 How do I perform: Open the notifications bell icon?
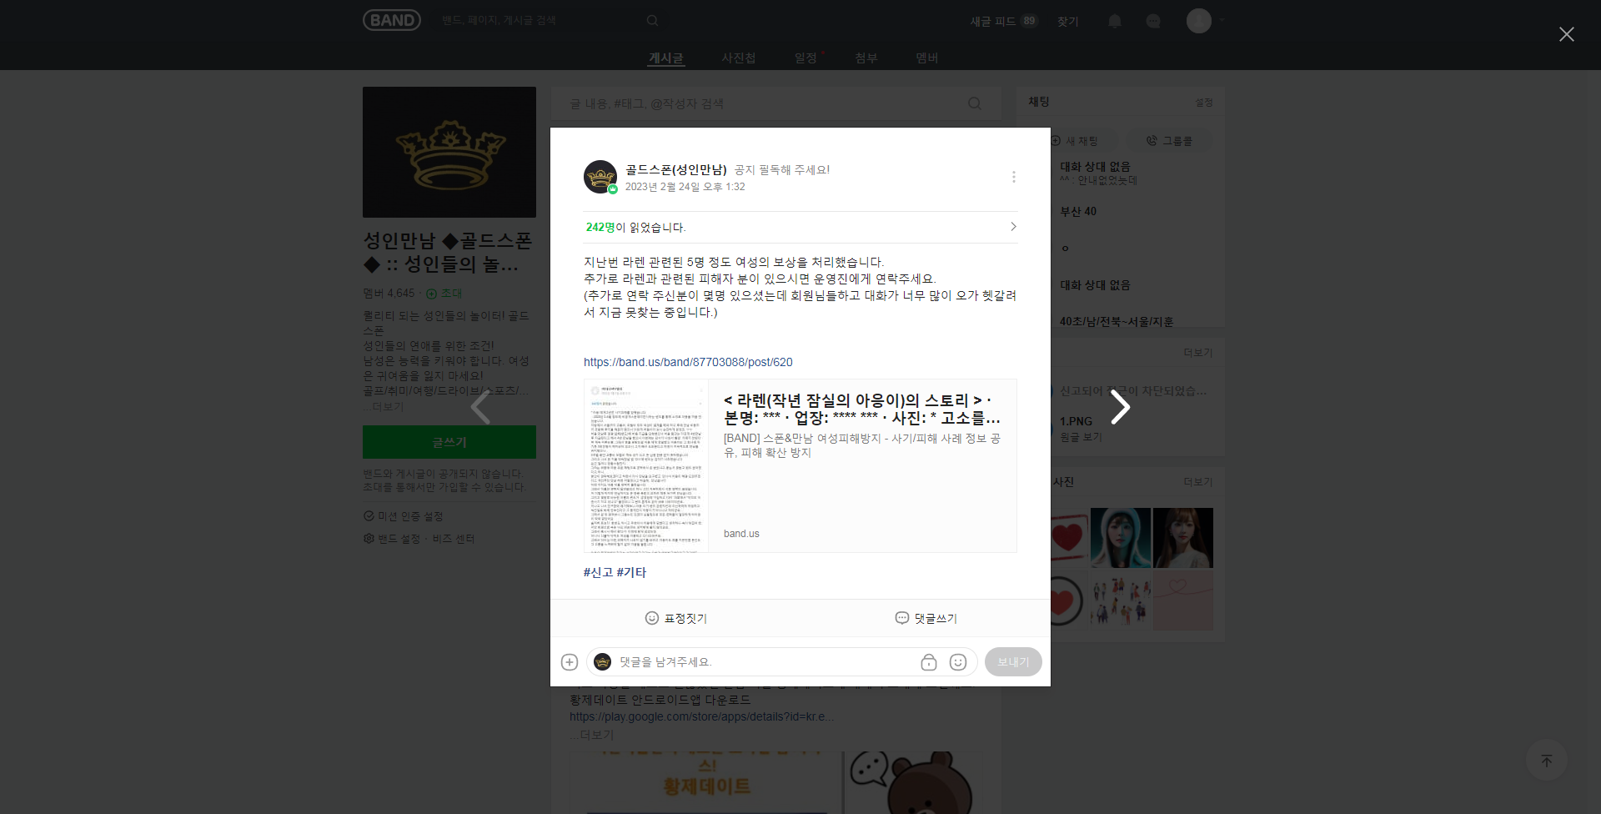[1114, 21]
